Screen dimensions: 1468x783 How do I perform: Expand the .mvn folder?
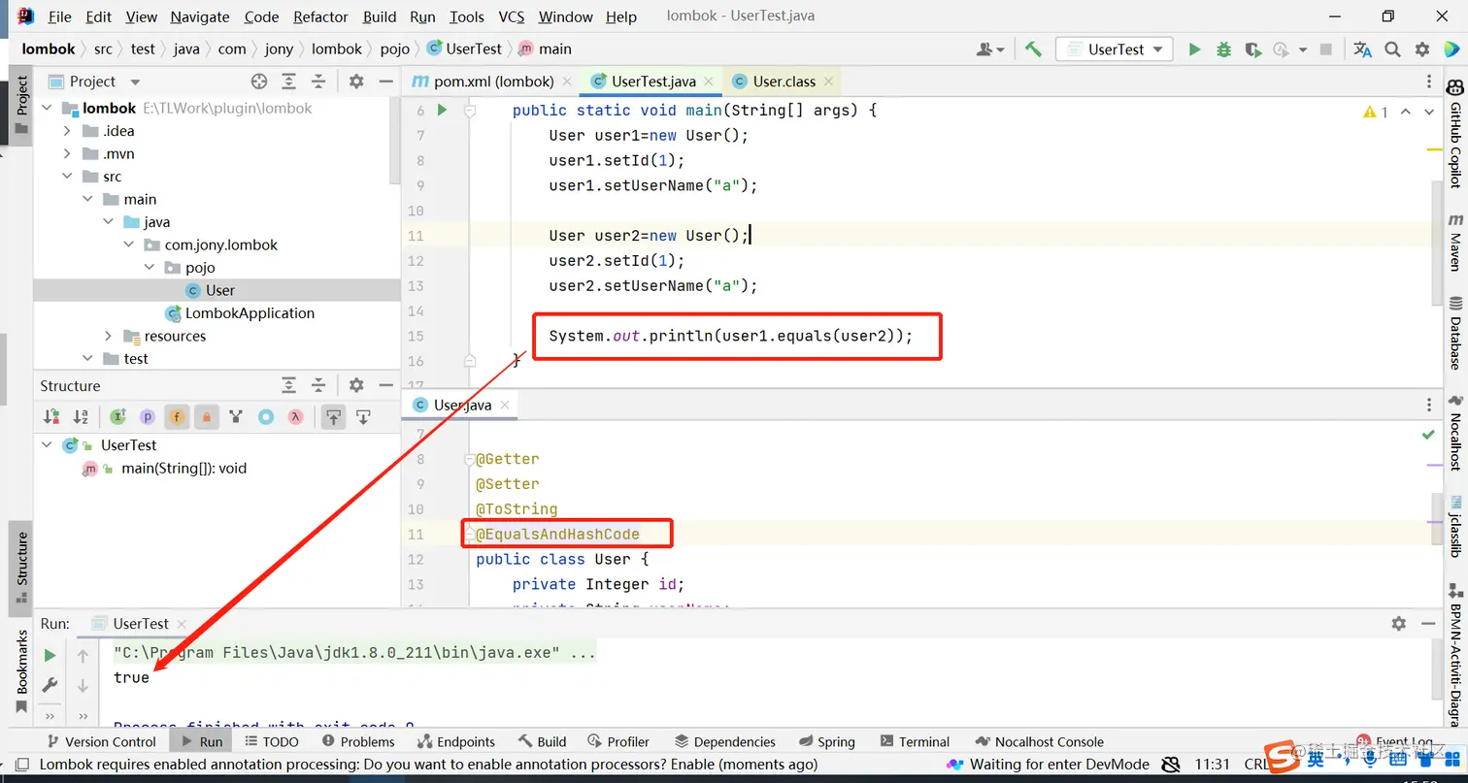point(67,153)
